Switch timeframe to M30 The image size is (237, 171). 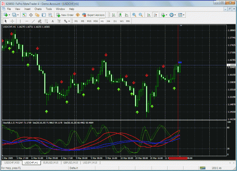pos(96,21)
